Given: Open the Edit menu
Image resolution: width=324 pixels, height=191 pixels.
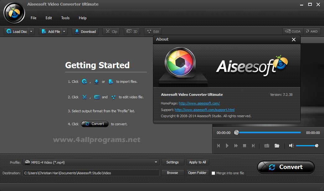Looking at the screenshot, I should coord(48,18).
